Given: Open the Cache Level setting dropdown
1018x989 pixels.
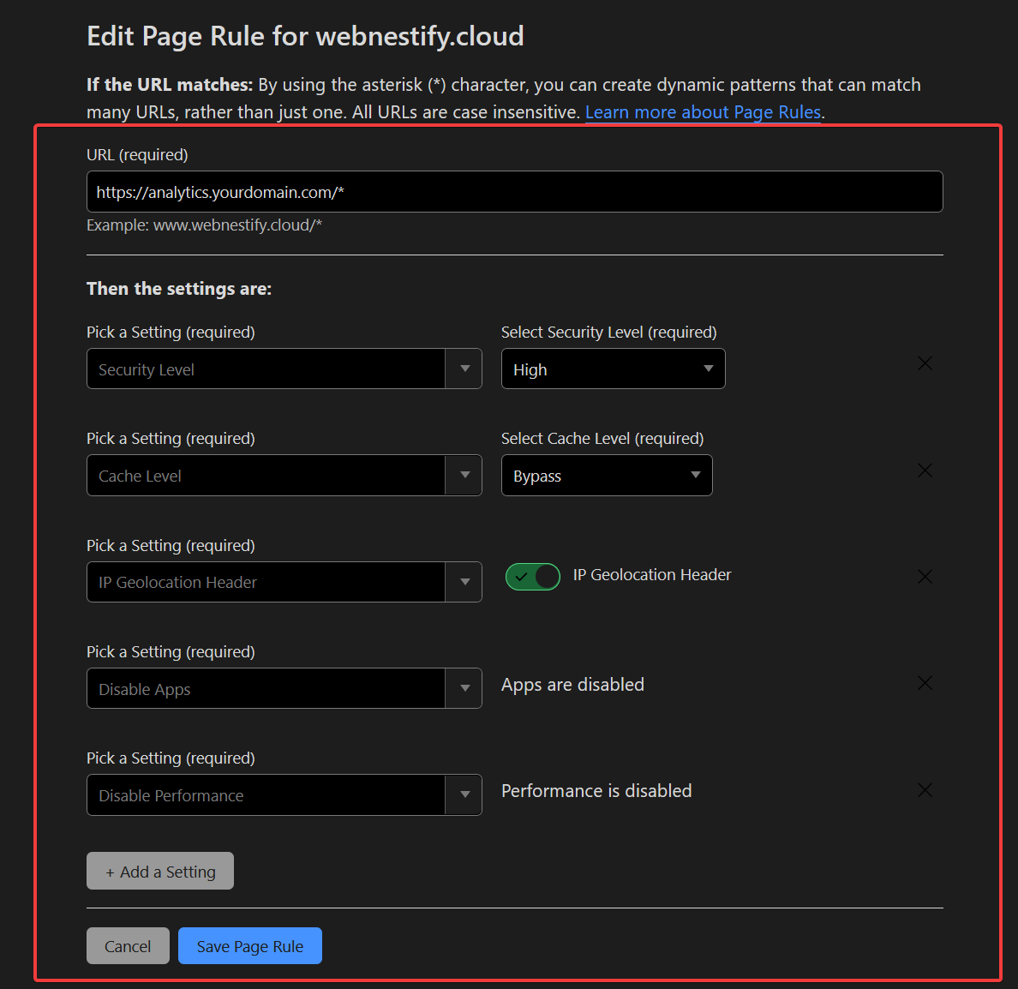Looking at the screenshot, I should point(266,476).
